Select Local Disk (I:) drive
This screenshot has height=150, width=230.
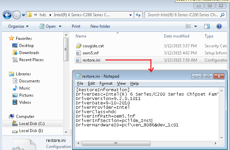(31, 131)
